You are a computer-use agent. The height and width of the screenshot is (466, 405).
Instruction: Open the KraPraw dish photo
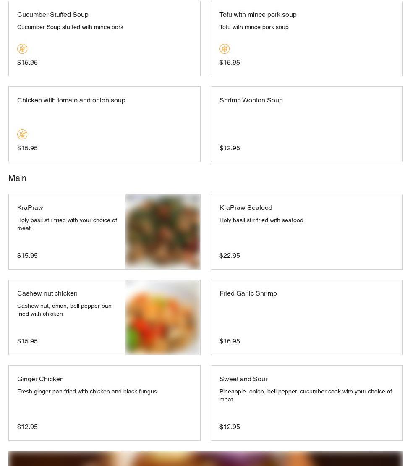[163, 232]
